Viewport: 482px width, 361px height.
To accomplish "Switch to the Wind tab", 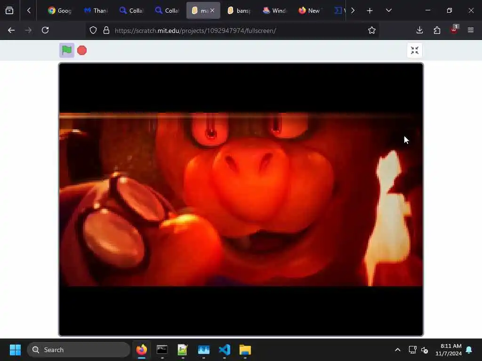I will tap(274, 11).
